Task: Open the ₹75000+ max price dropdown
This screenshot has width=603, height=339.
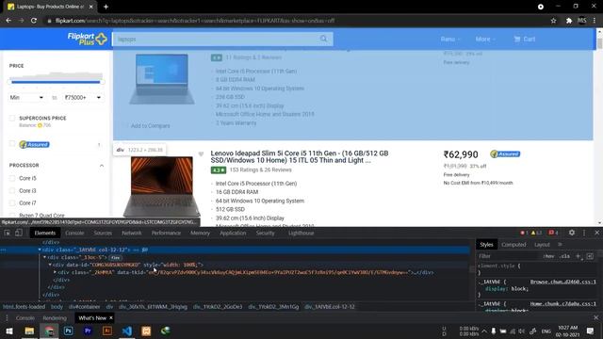Action: click(x=83, y=98)
